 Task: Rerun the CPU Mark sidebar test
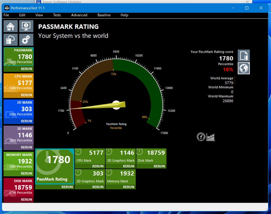coord(26,95)
